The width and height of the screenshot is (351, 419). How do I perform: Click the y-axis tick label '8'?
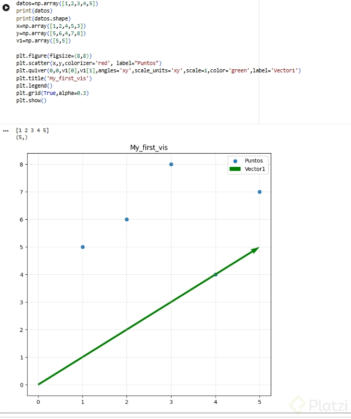(22, 165)
